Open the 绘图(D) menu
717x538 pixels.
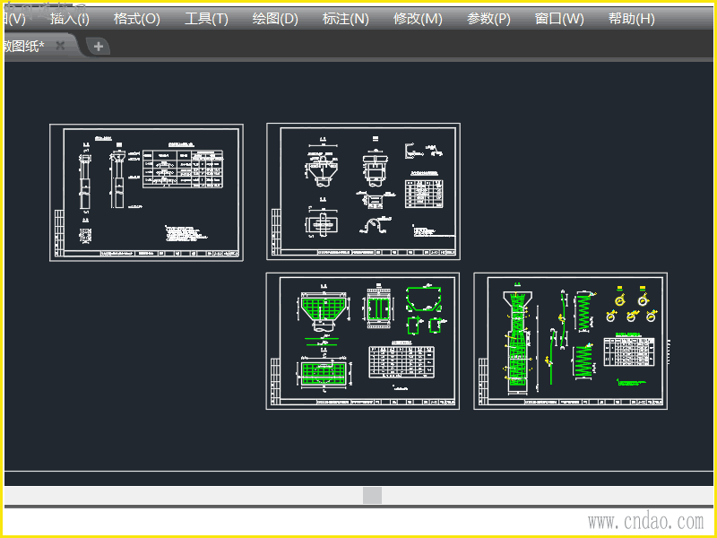point(275,19)
